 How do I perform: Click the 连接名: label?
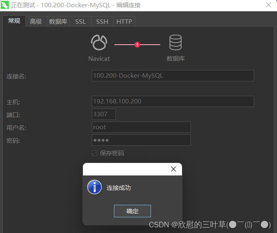point(16,76)
